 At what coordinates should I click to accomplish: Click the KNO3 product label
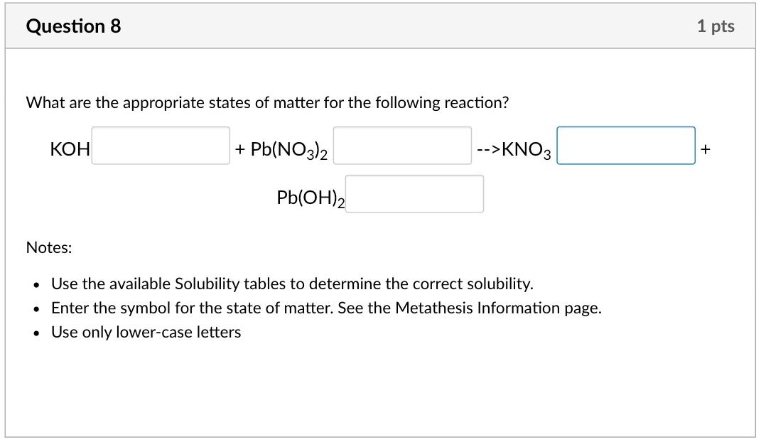coord(523,150)
